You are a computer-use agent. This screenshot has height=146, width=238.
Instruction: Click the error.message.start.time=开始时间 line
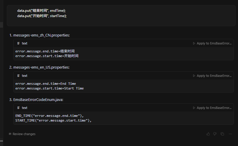click(47, 56)
